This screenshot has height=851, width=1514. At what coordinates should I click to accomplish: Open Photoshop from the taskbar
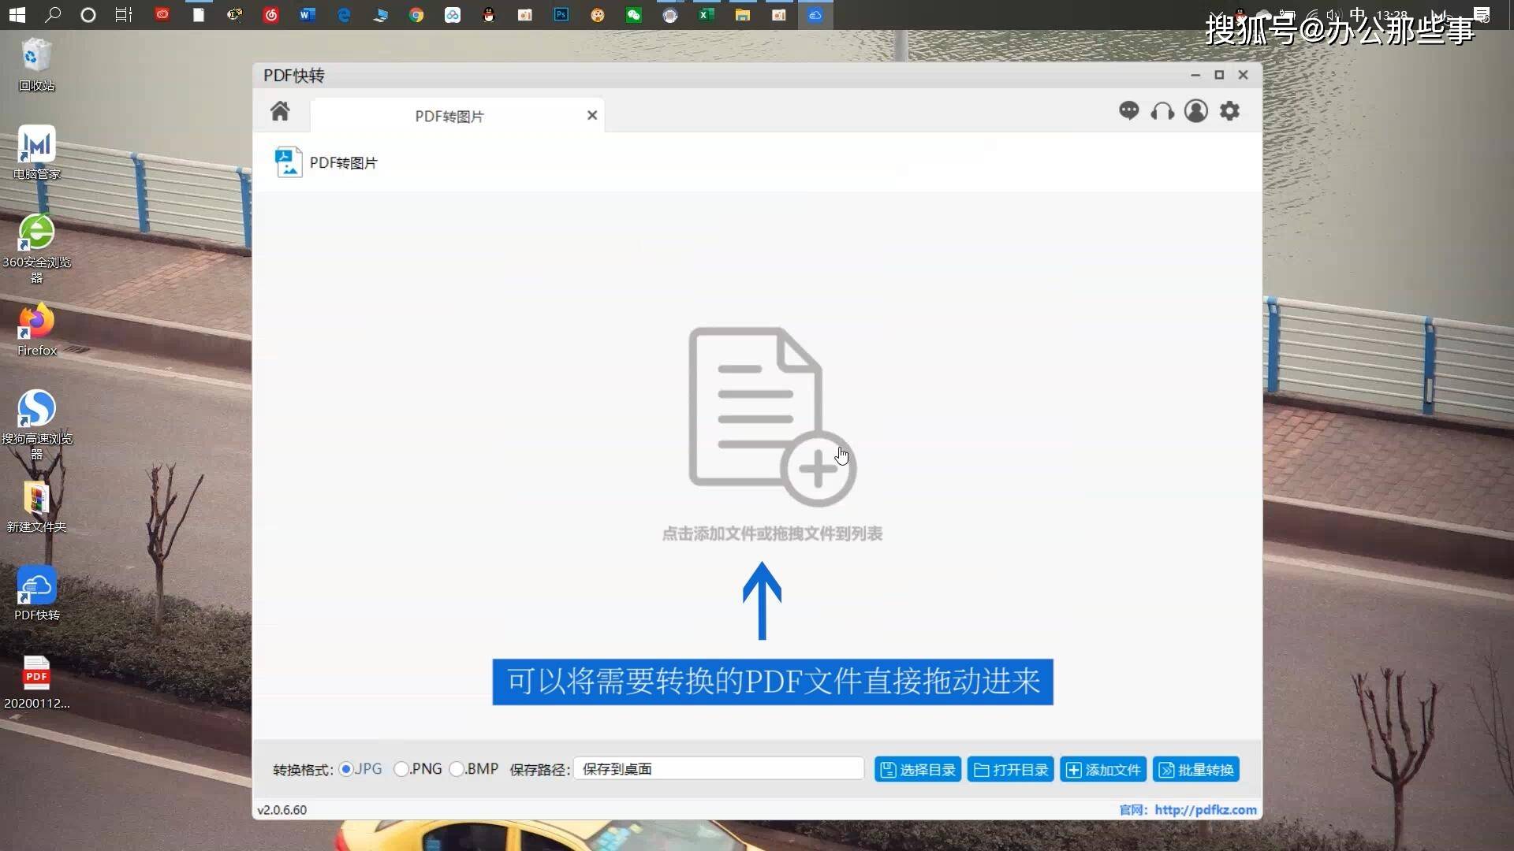pos(561,15)
